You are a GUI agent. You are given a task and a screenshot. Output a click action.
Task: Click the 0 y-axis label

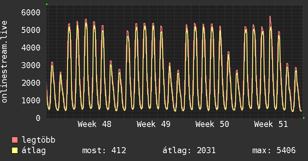[38, 118]
